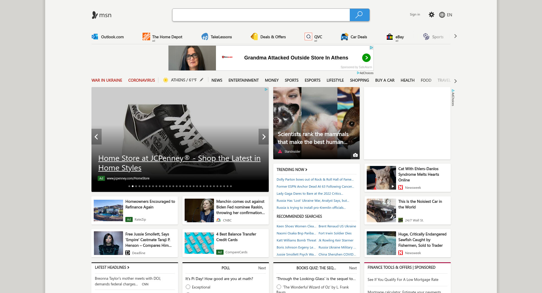
Task: Select the second carousel pagination dot
Action: click(x=133, y=186)
